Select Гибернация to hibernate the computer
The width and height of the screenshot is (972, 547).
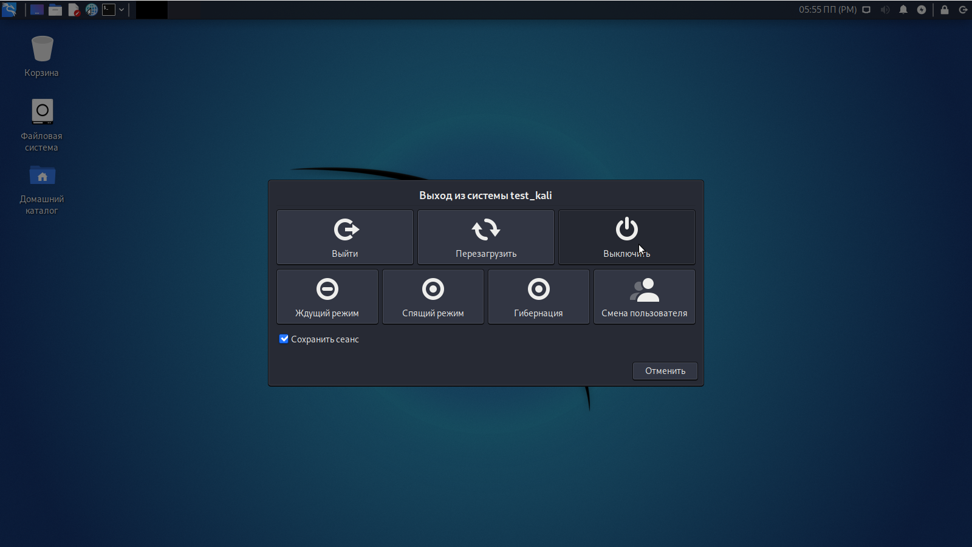coord(538,296)
